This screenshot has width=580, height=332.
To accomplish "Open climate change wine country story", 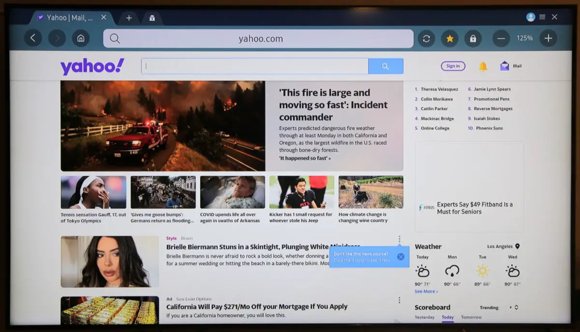I will [x=371, y=199].
